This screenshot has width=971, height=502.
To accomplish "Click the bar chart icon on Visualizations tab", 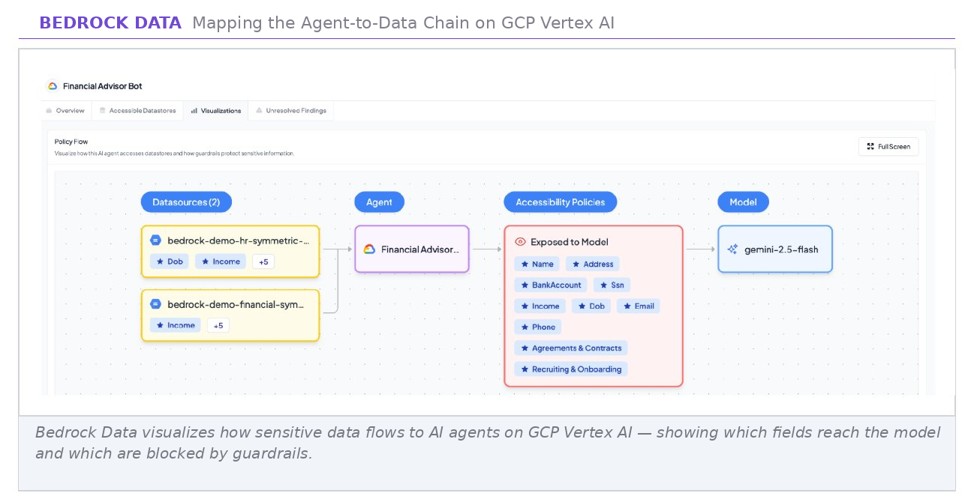I will tap(194, 111).
